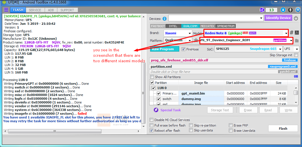Screen dimensions: 302x147
Task: Click the credits counter showing 13
Action: coord(271,10)
